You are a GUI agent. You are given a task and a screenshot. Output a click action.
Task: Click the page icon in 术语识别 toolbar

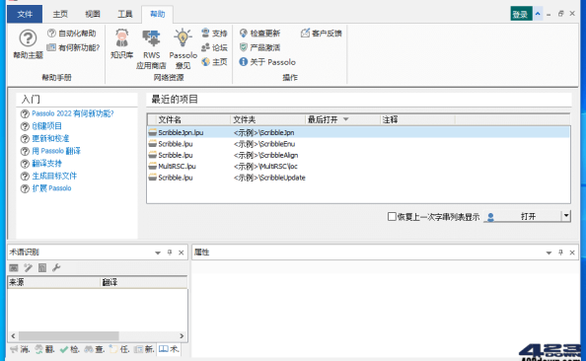tap(42, 267)
